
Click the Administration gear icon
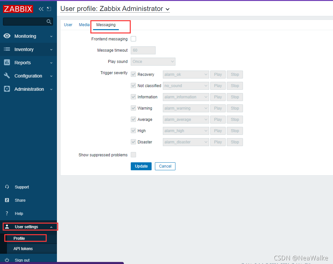pos(7,89)
